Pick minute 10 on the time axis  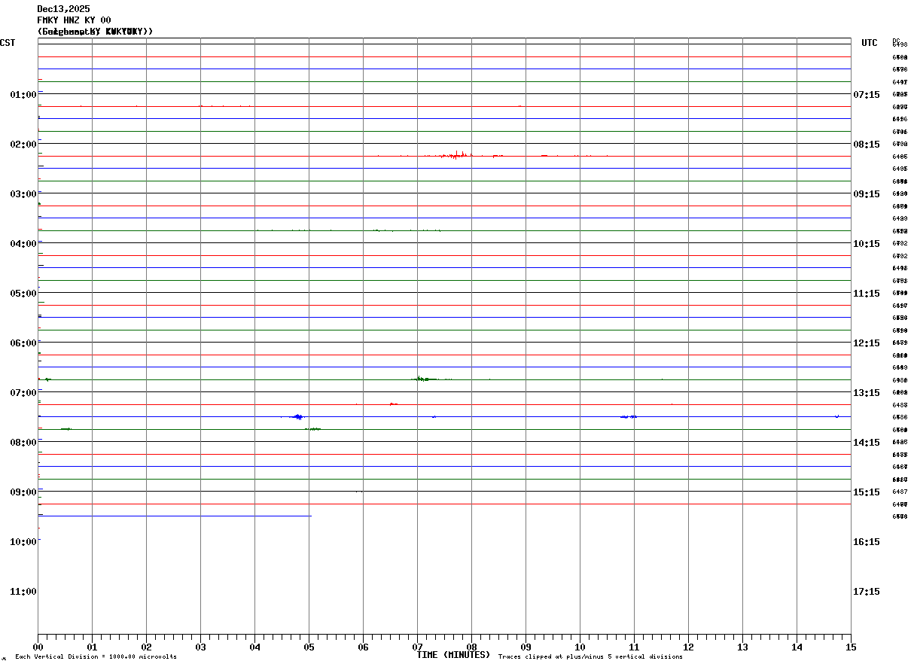(580, 647)
